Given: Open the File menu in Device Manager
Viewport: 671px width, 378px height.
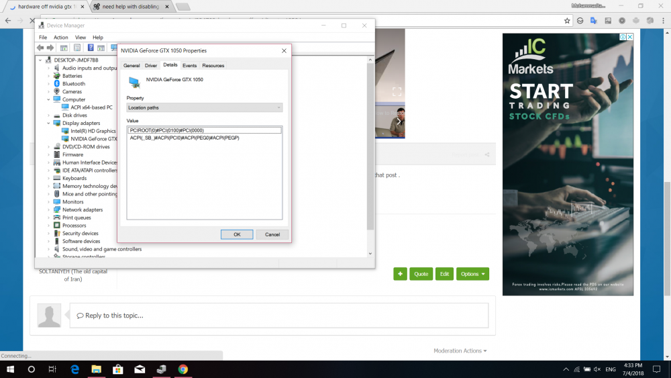Looking at the screenshot, I should point(43,37).
